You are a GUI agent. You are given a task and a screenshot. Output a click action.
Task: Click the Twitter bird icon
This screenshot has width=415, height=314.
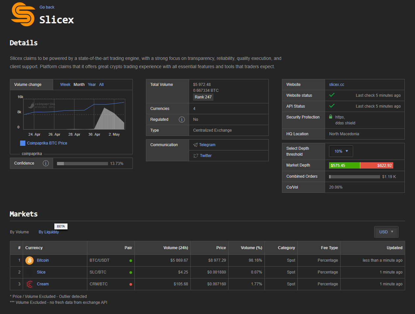[196, 156]
